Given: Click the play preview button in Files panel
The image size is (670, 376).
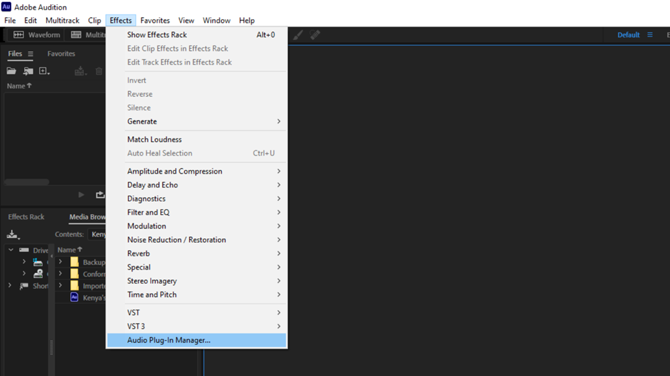Looking at the screenshot, I should (x=81, y=195).
